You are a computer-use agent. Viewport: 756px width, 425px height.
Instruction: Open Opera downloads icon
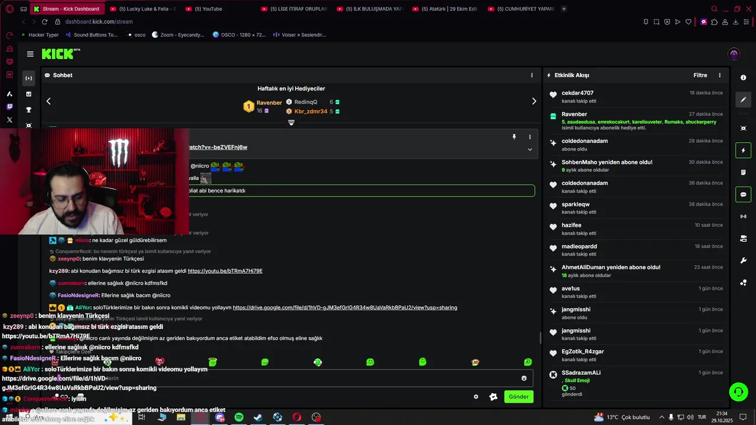point(736,22)
